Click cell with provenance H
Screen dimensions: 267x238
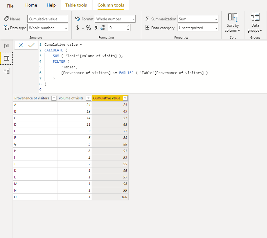[35, 151]
